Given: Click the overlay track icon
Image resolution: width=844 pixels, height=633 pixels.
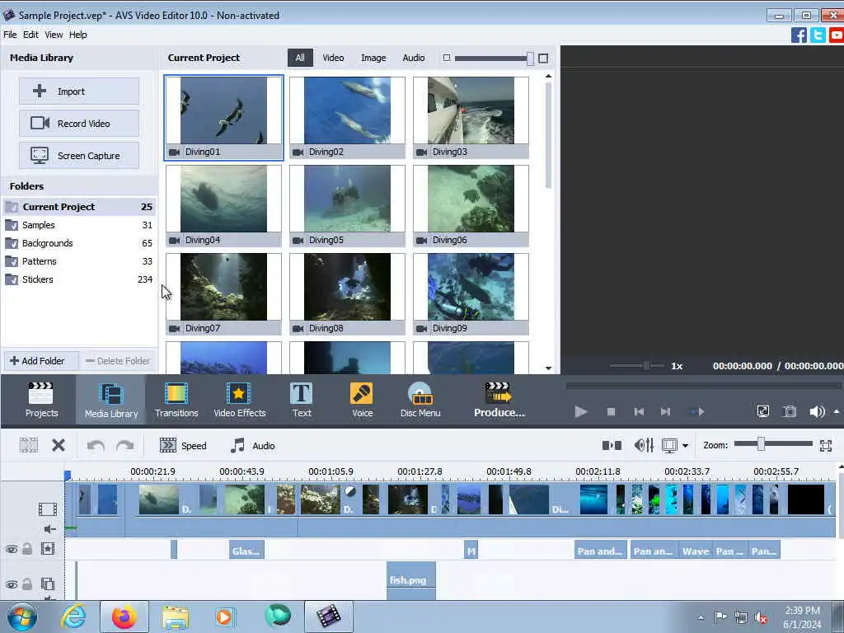Looking at the screenshot, I should 47,584.
